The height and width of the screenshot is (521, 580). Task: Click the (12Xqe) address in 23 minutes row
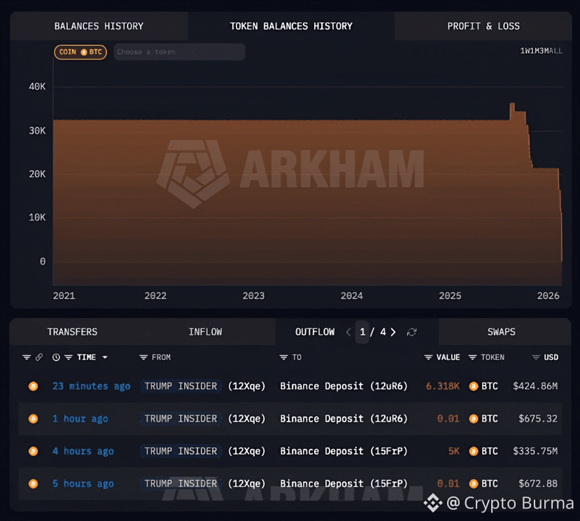point(247,387)
